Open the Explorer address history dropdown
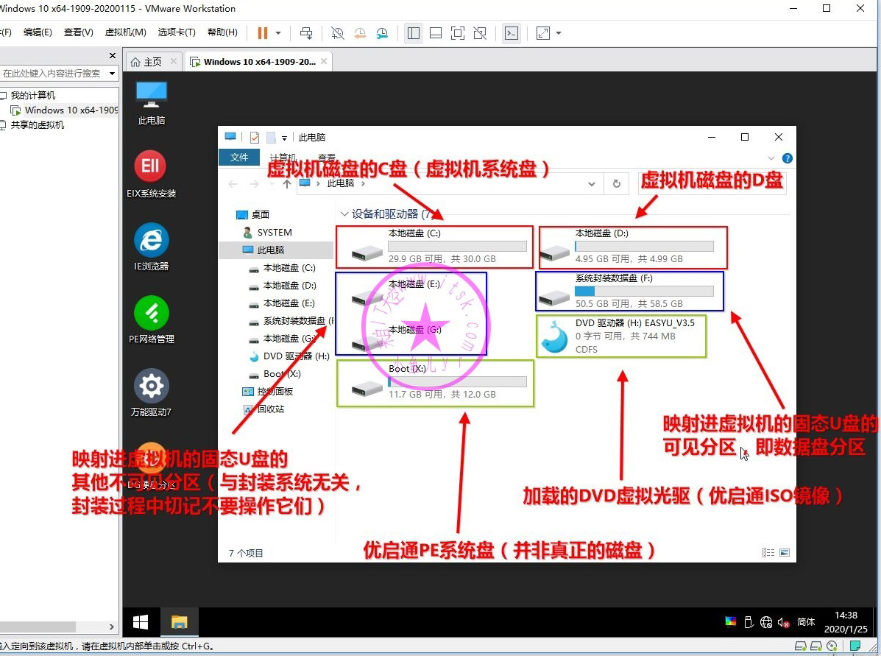This screenshot has height=656, width=881. point(592,184)
